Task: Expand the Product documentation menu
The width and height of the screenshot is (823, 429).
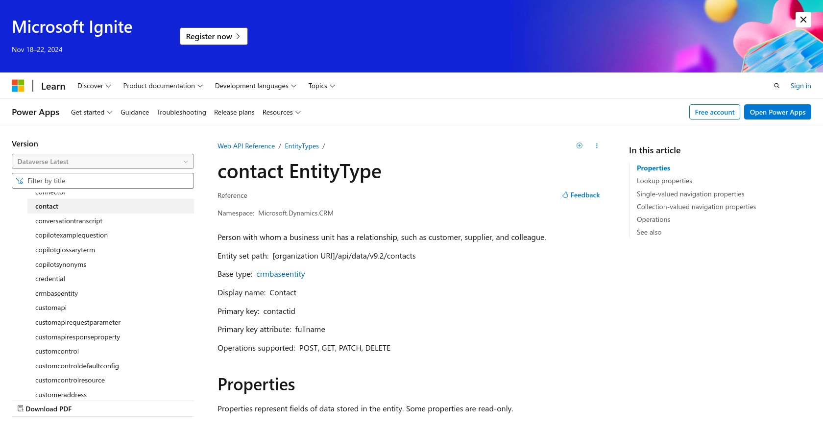Action: (163, 86)
